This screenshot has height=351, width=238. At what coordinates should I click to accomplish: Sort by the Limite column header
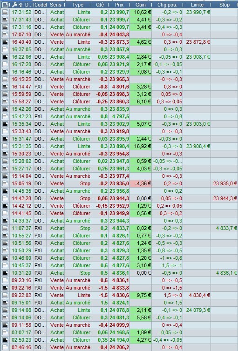[197, 5]
